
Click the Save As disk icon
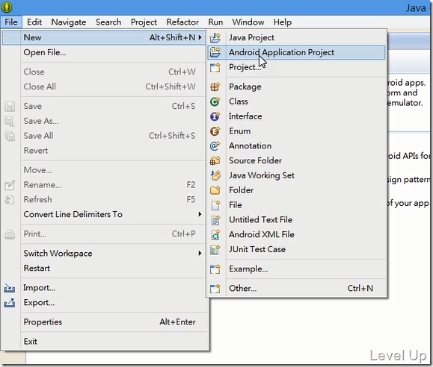[x=10, y=122]
